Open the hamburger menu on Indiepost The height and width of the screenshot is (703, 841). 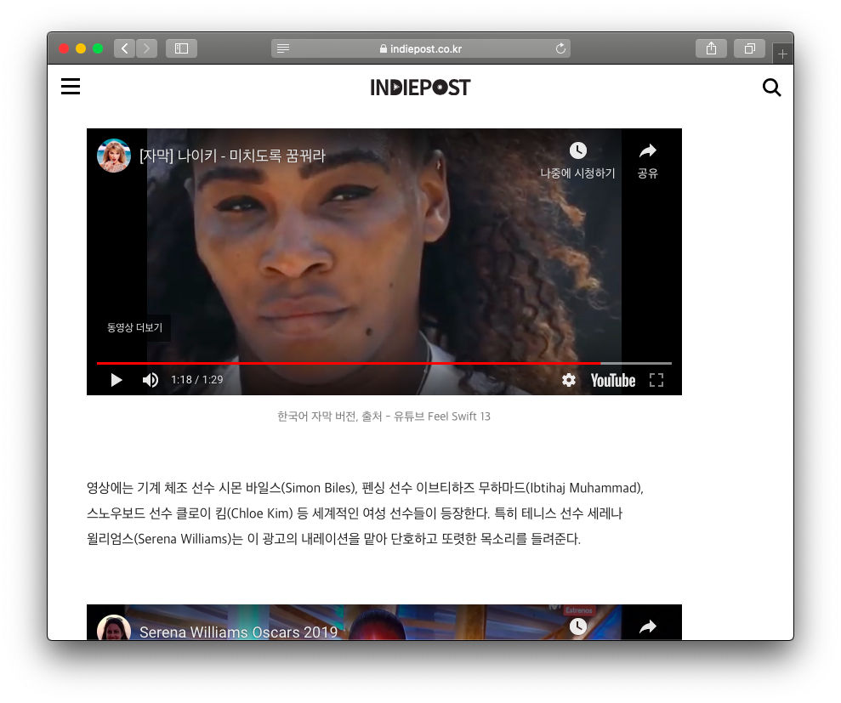pyautogui.click(x=71, y=87)
